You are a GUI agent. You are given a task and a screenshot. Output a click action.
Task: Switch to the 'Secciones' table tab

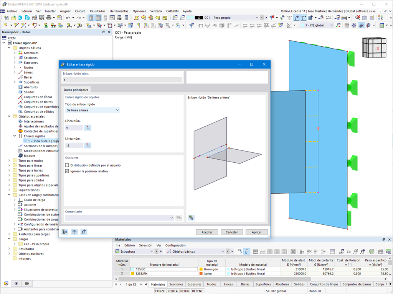tap(176, 284)
